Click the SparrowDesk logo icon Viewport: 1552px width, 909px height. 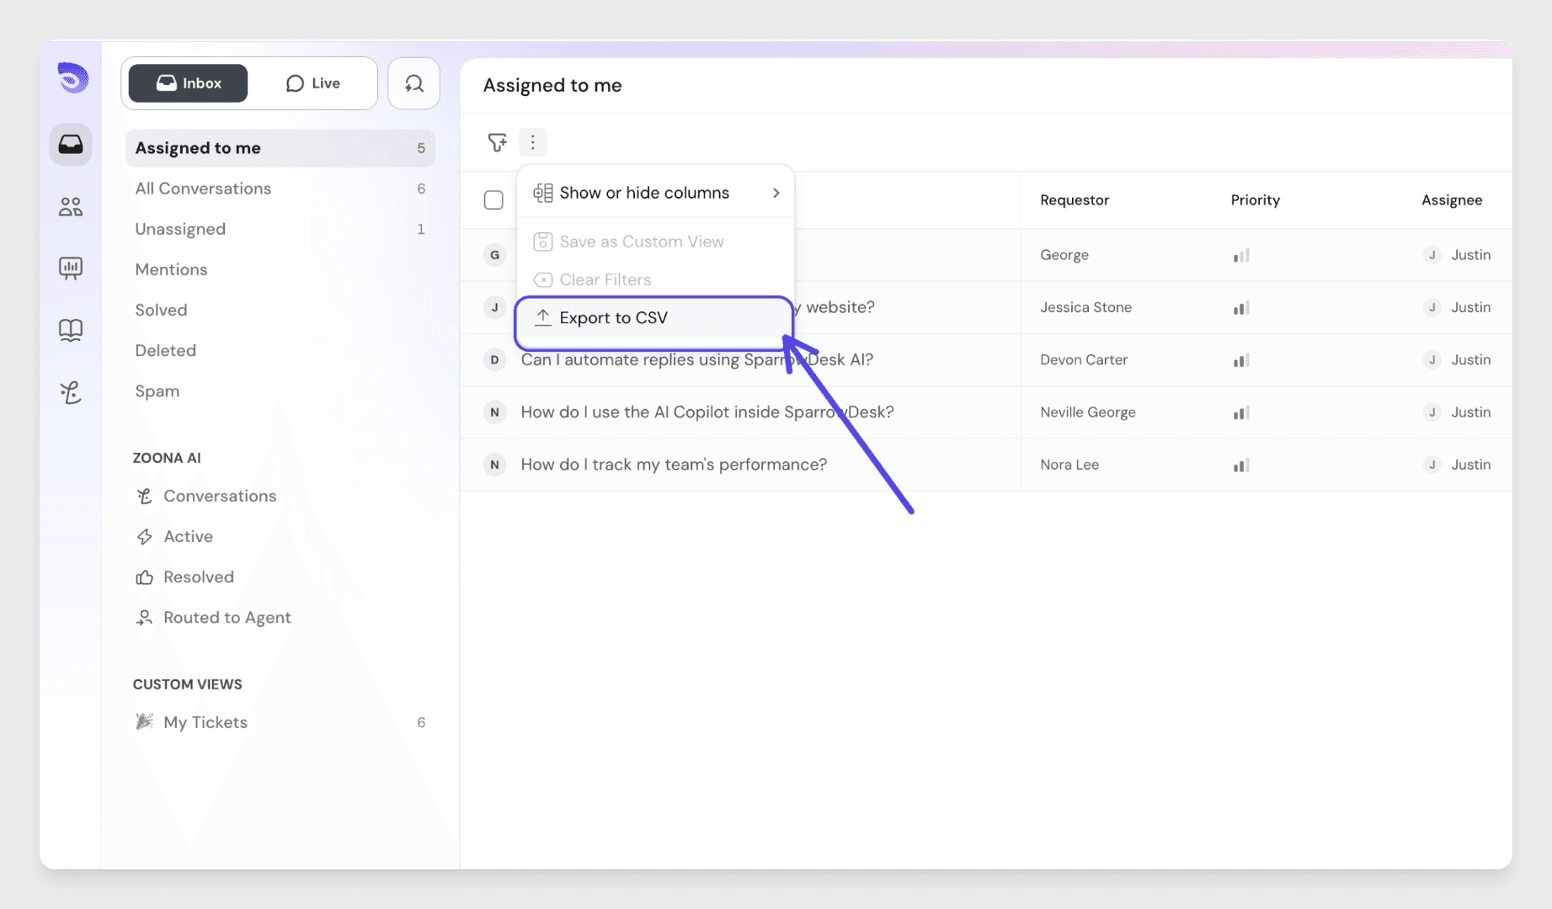(x=72, y=78)
